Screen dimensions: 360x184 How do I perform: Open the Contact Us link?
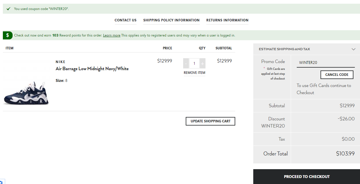(126, 20)
